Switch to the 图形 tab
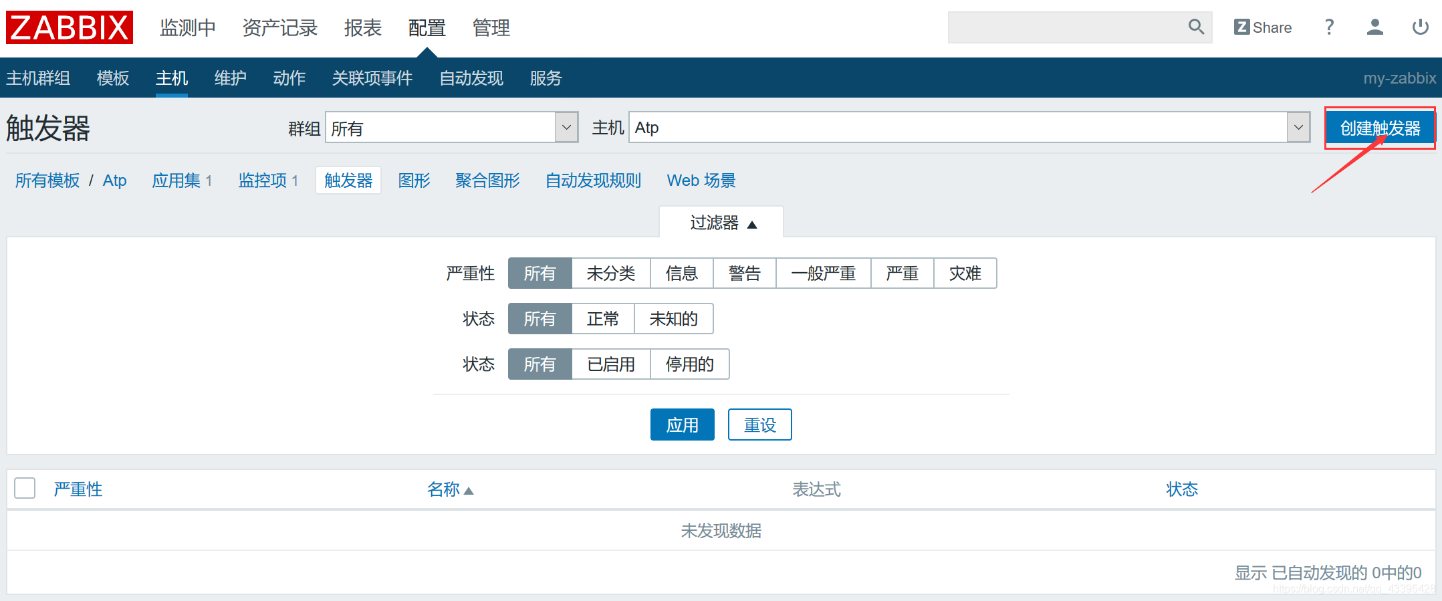 coord(414,181)
